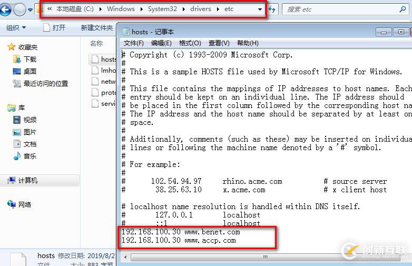This screenshot has width=412, height=266.
Task: Click the Notepad title bar document icon
Action: [126, 32]
